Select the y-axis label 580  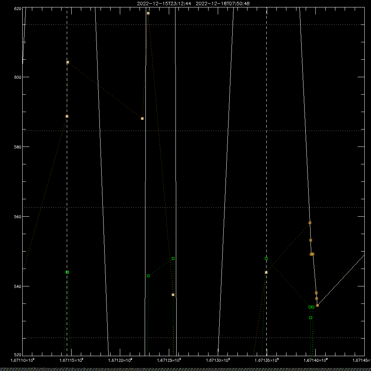(x=18, y=147)
